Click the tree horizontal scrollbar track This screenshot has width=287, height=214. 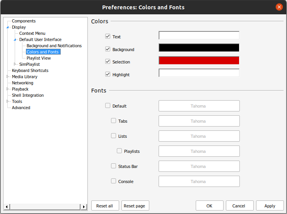coord(45,207)
